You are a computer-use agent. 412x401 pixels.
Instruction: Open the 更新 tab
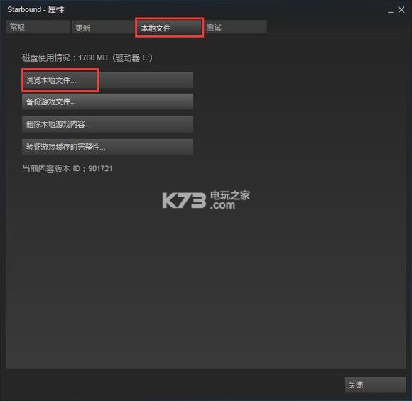(x=103, y=27)
